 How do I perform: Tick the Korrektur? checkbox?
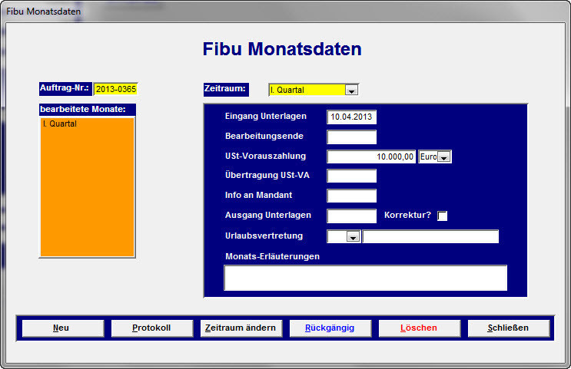point(442,216)
